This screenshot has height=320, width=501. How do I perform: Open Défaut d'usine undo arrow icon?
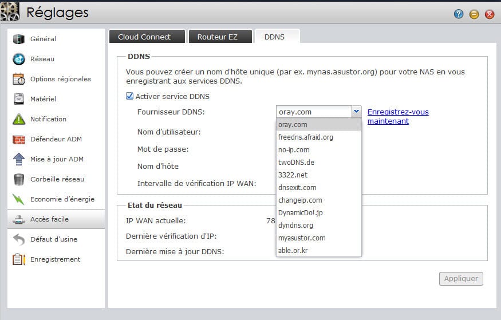[x=18, y=239]
